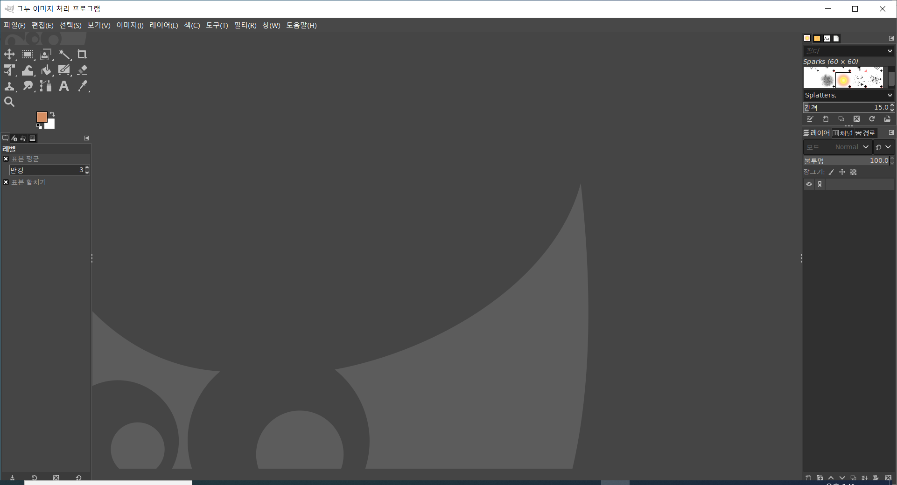The height and width of the screenshot is (485, 897).
Task: Toggle the 표본 합치기 checkbox
Action: click(6, 182)
